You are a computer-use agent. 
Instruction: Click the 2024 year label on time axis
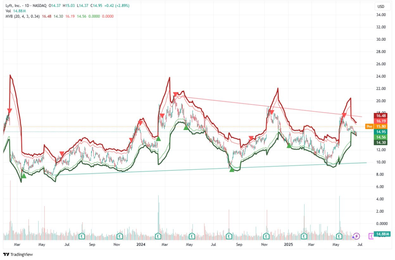click(141, 245)
